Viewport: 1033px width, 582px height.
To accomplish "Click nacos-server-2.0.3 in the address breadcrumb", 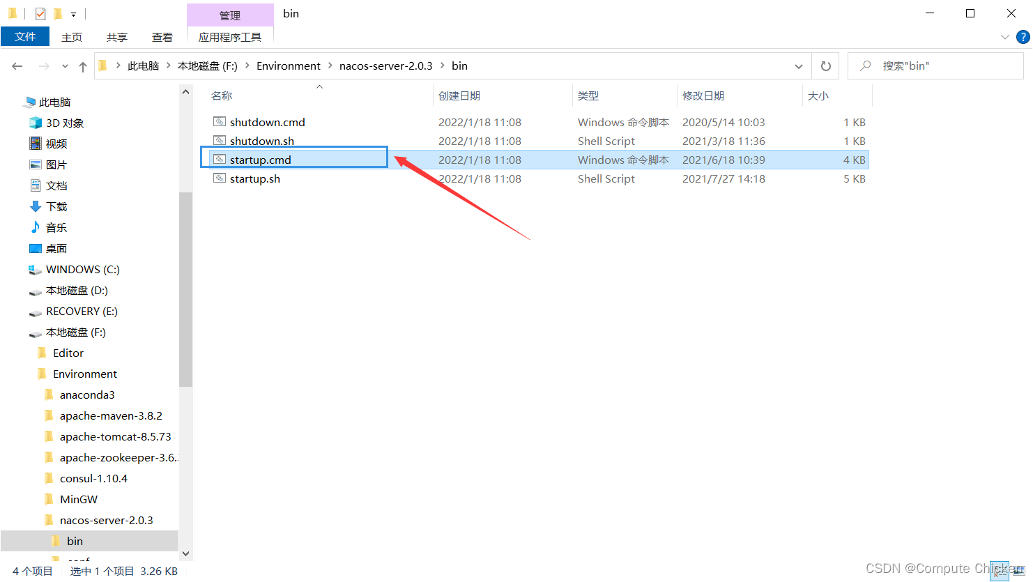I will pyautogui.click(x=385, y=66).
